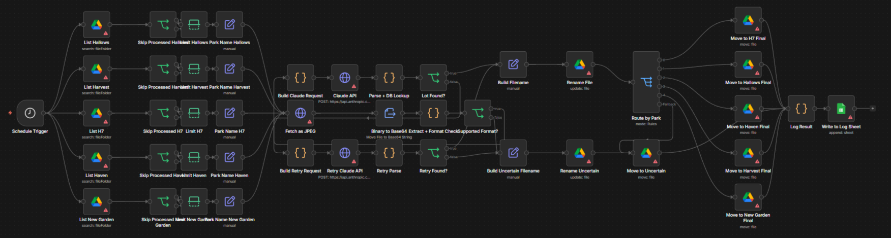891x238 pixels.
Task: Open the Retry Claude API HTTP node
Action: (x=345, y=153)
